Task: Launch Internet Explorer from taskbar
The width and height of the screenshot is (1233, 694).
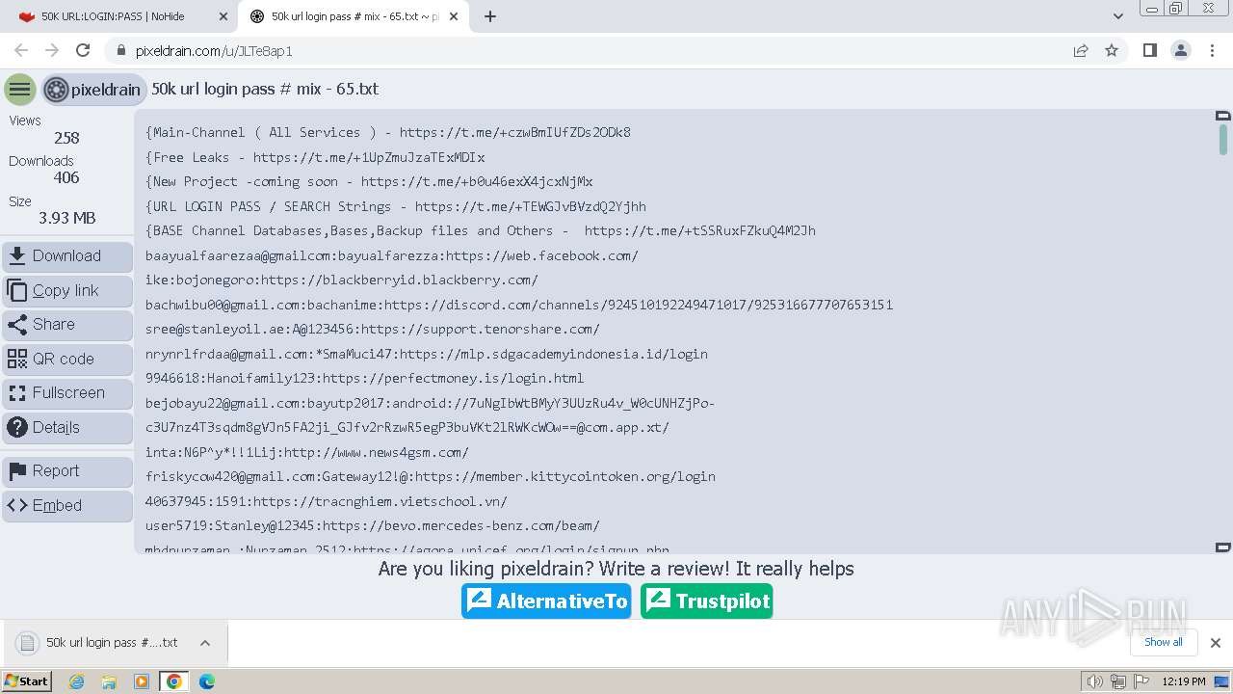Action: (x=76, y=681)
